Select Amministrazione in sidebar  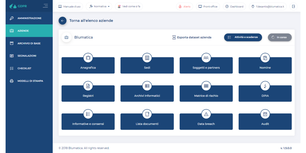tap(29, 18)
